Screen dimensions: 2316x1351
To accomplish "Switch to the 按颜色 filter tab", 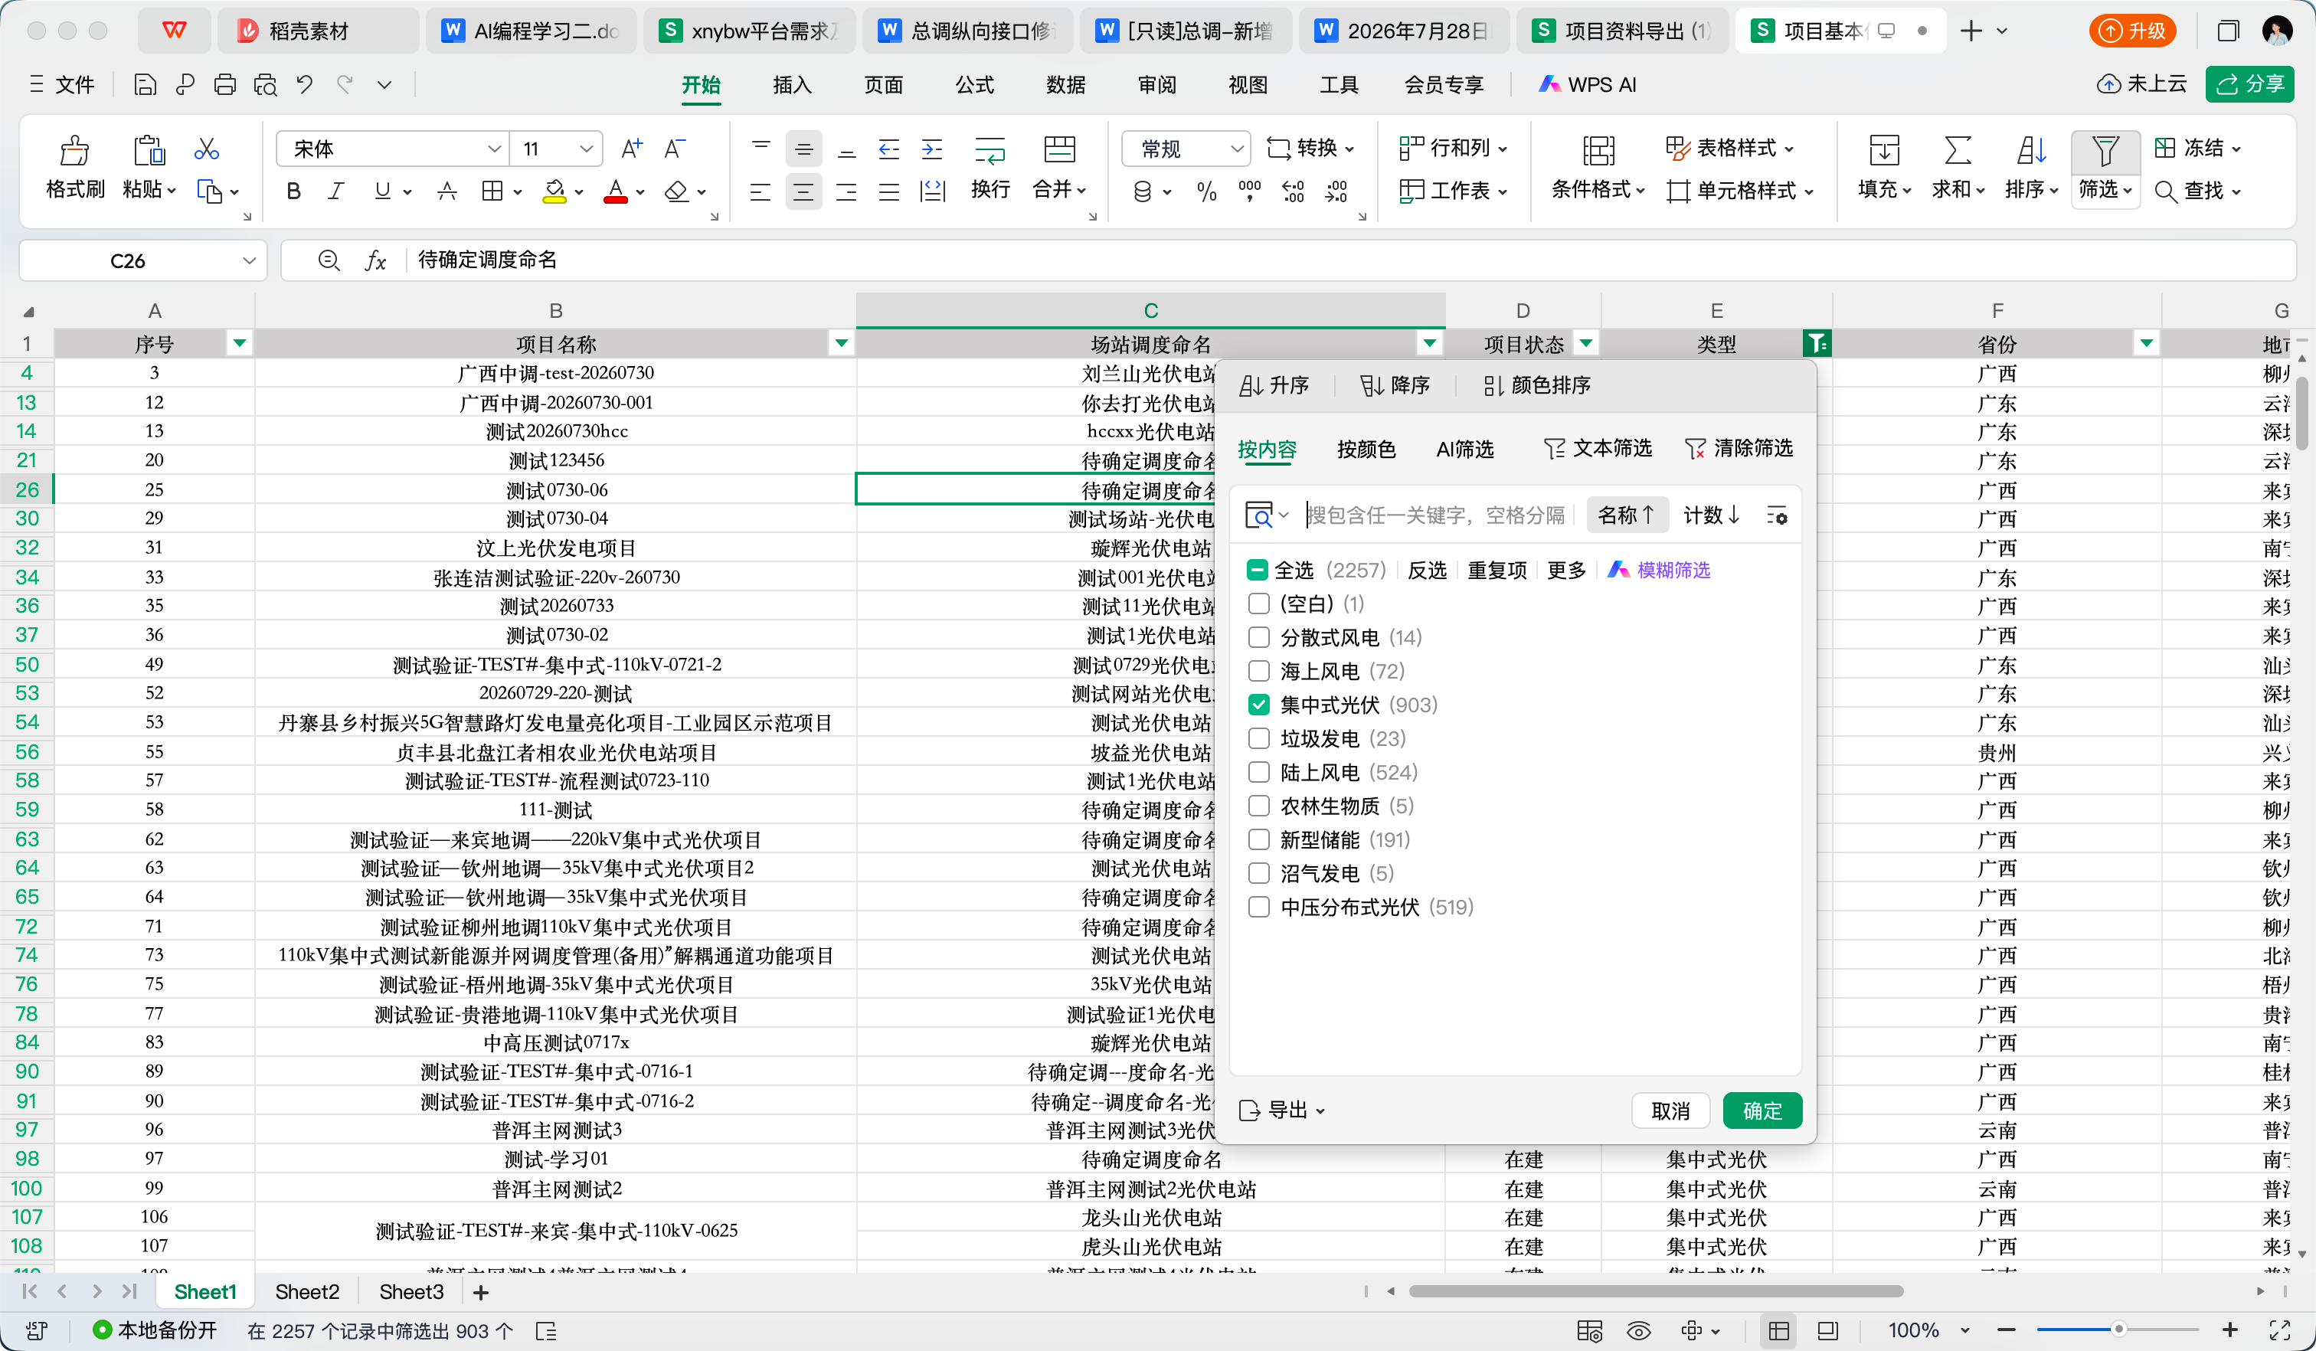I will pyautogui.click(x=1366, y=450).
